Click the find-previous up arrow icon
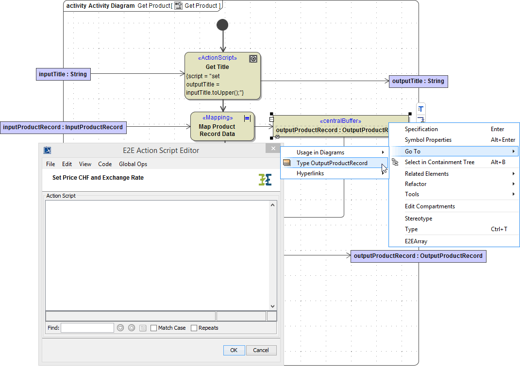This screenshot has width=520, height=371. point(131,327)
